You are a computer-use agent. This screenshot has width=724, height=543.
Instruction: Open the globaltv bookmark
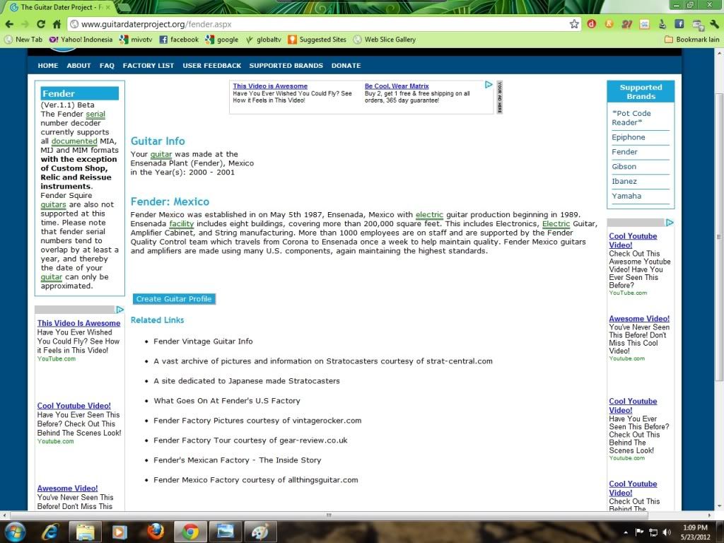click(263, 40)
